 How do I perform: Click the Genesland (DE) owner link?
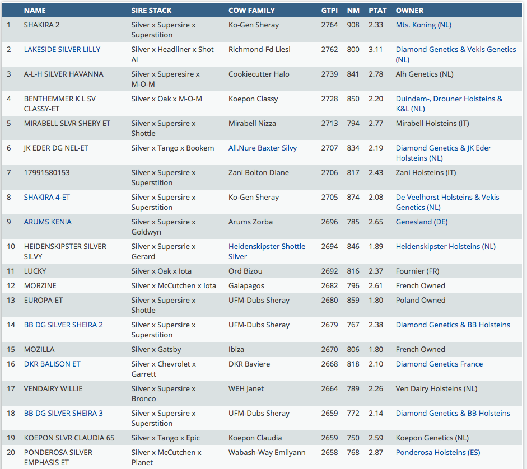(x=422, y=222)
